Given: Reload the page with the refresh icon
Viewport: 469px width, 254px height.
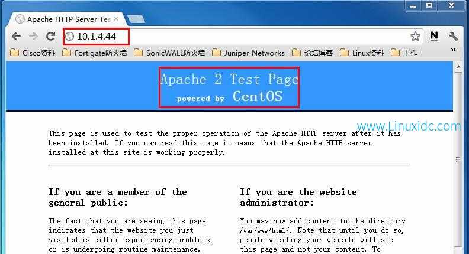Looking at the screenshot, I should [50, 37].
